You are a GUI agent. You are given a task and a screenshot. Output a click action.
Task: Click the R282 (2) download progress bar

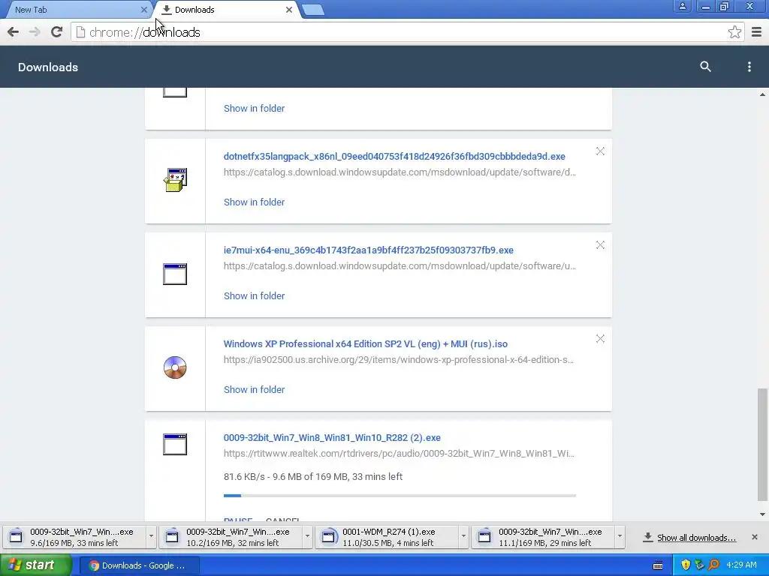tap(400, 496)
